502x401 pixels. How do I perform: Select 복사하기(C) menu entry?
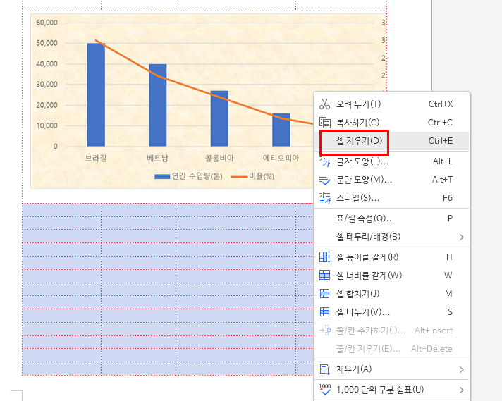392,122
